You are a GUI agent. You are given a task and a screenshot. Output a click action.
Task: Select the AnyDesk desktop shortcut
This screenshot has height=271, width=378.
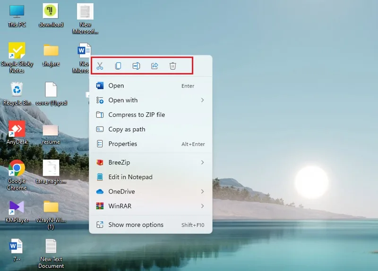(x=17, y=132)
